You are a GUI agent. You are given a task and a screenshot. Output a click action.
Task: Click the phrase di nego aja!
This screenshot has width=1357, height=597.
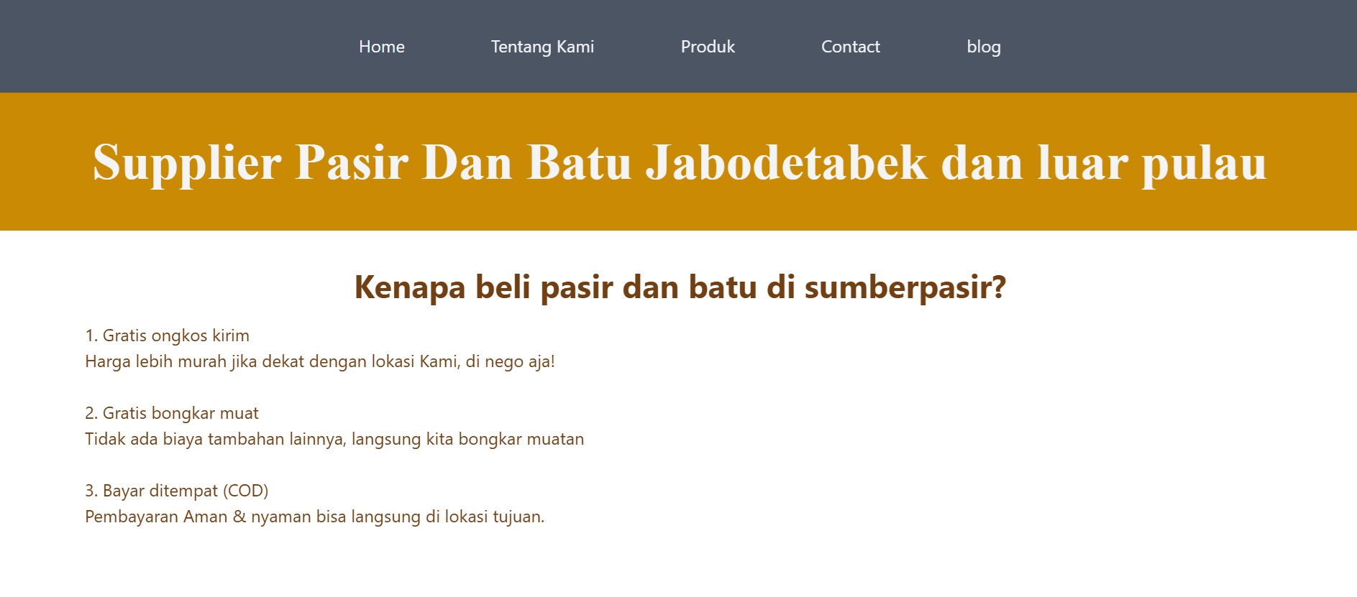510,361
